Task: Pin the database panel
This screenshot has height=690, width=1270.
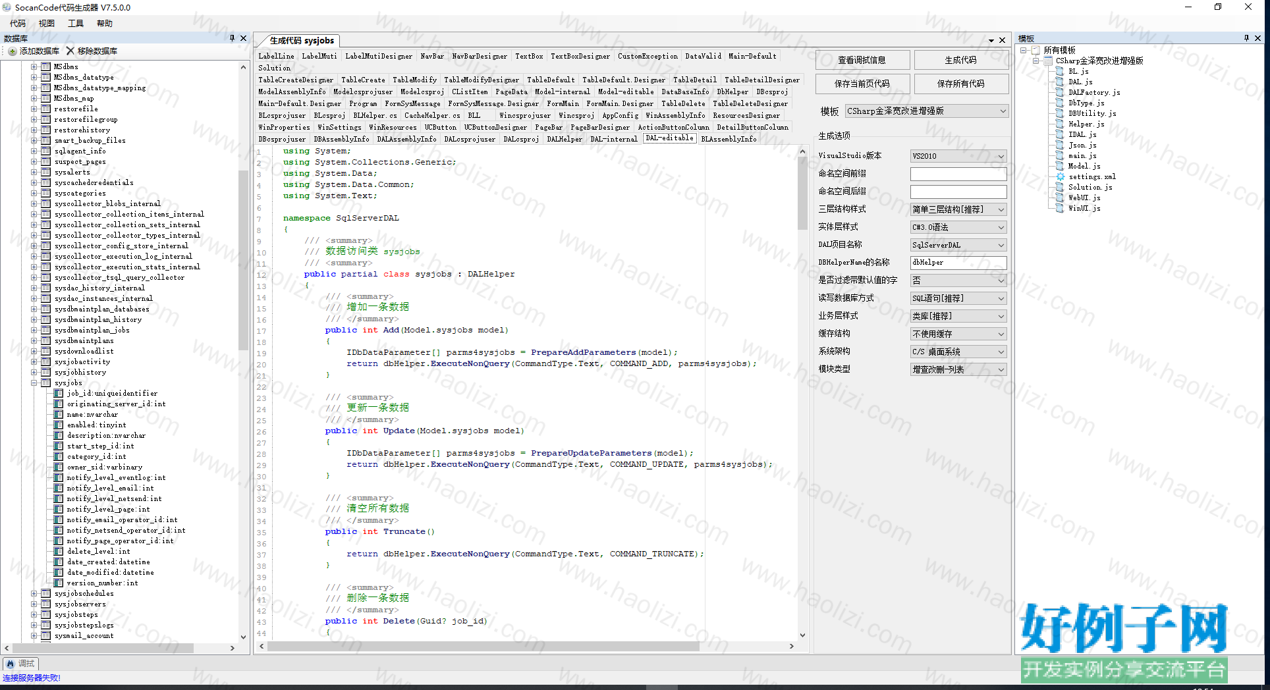Action: [232, 38]
